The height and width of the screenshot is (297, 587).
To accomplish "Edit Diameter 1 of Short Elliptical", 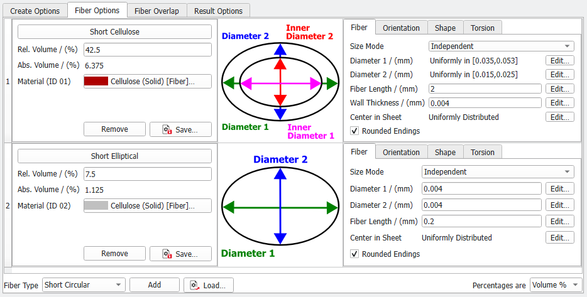I will (x=560, y=188).
